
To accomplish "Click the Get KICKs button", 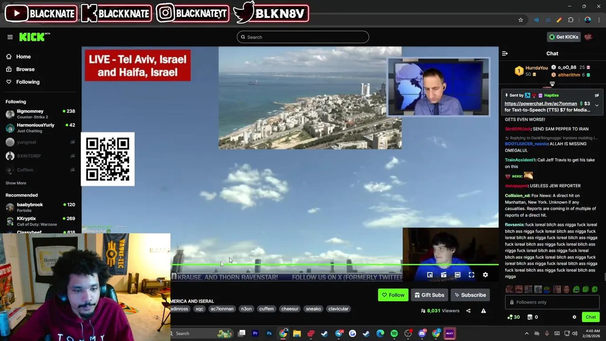I will point(563,37).
